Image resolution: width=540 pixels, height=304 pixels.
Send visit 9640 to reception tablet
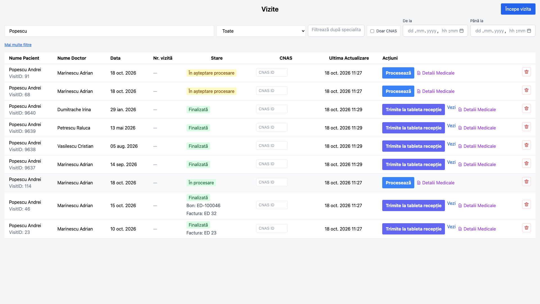tap(413, 109)
